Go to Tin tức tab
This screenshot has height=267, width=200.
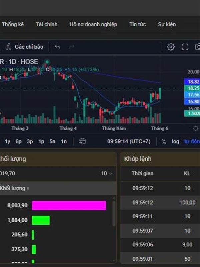(x=138, y=24)
